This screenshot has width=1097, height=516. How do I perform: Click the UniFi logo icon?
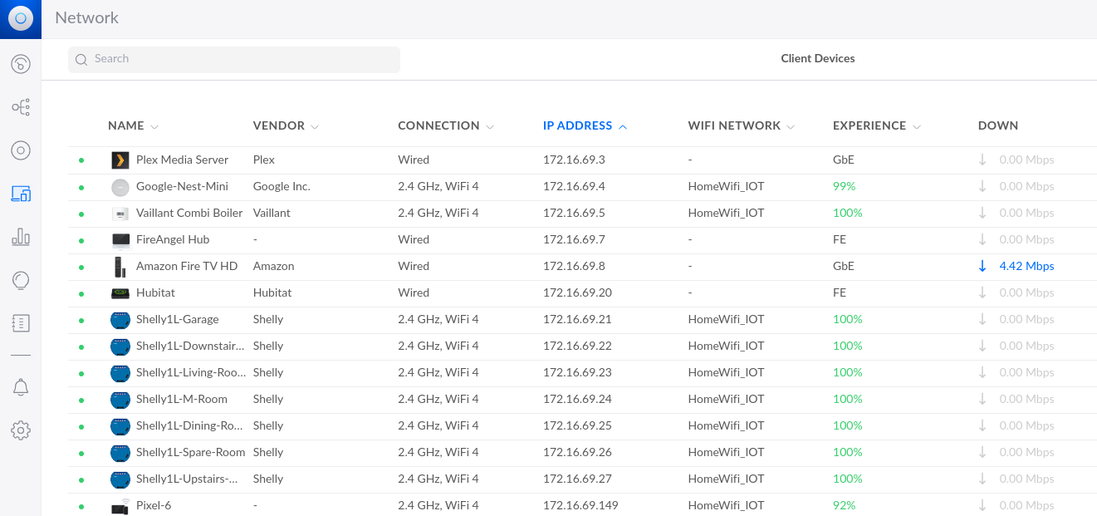pos(21,18)
